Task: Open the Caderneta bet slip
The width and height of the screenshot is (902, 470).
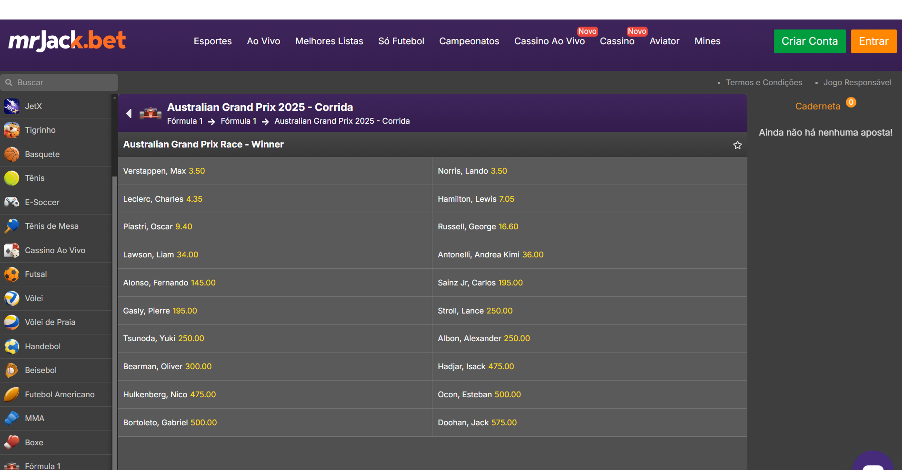Action: (x=817, y=107)
